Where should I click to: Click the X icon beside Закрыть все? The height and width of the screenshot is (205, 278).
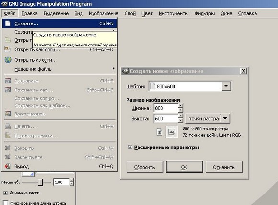coord(8,157)
